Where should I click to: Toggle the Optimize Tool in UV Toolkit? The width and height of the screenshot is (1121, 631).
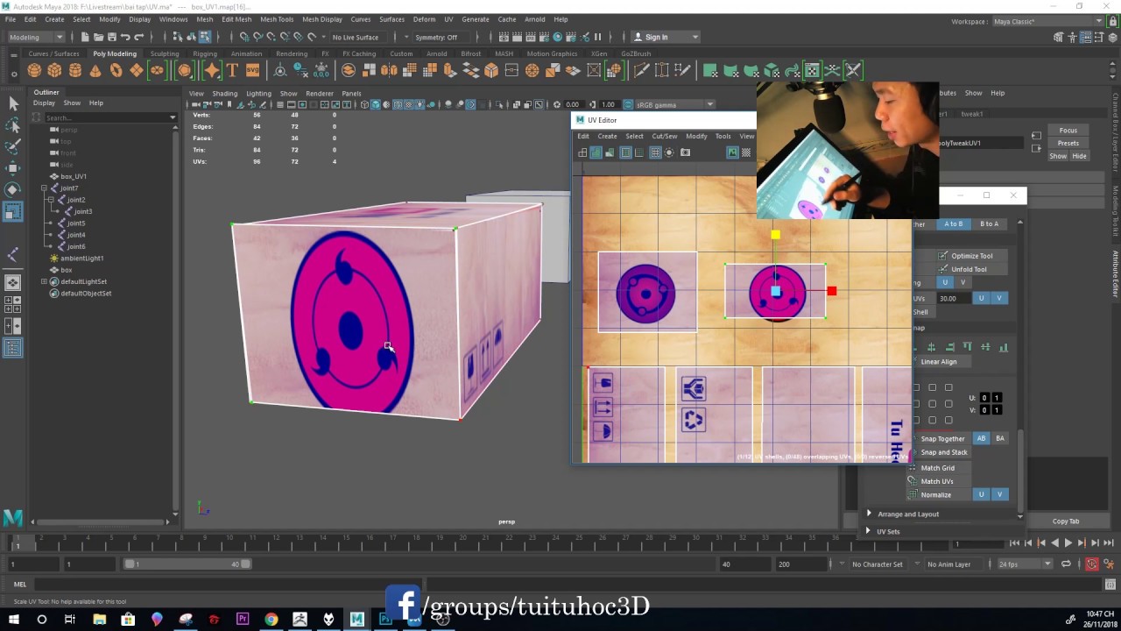coord(970,256)
